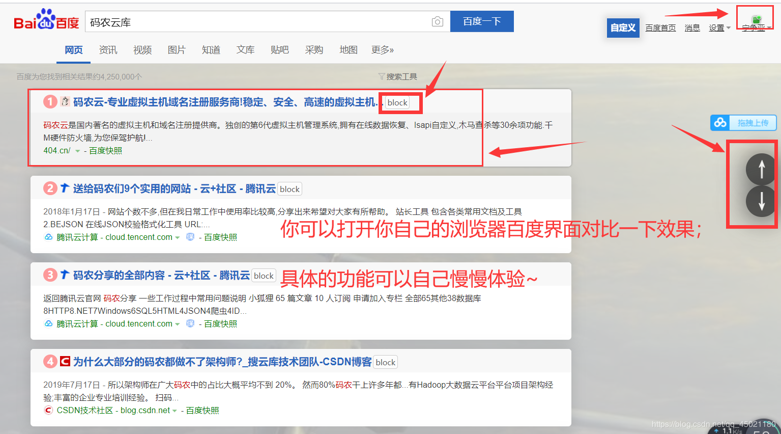Click 拖拽上传 upload label

click(753, 123)
